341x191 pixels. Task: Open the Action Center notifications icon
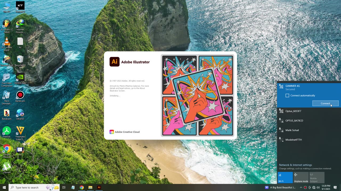(x=335, y=188)
